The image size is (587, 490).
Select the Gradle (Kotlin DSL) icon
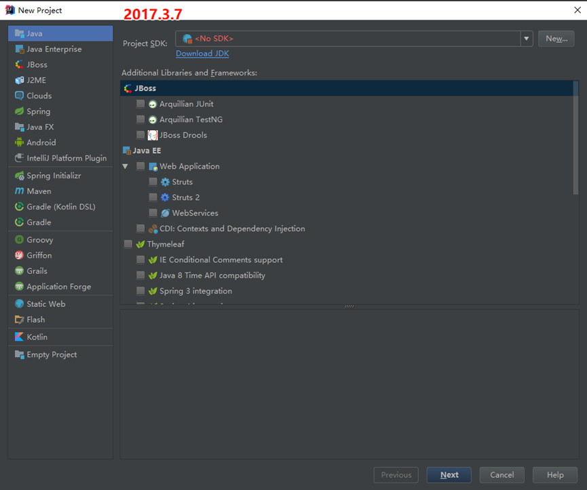coord(20,207)
